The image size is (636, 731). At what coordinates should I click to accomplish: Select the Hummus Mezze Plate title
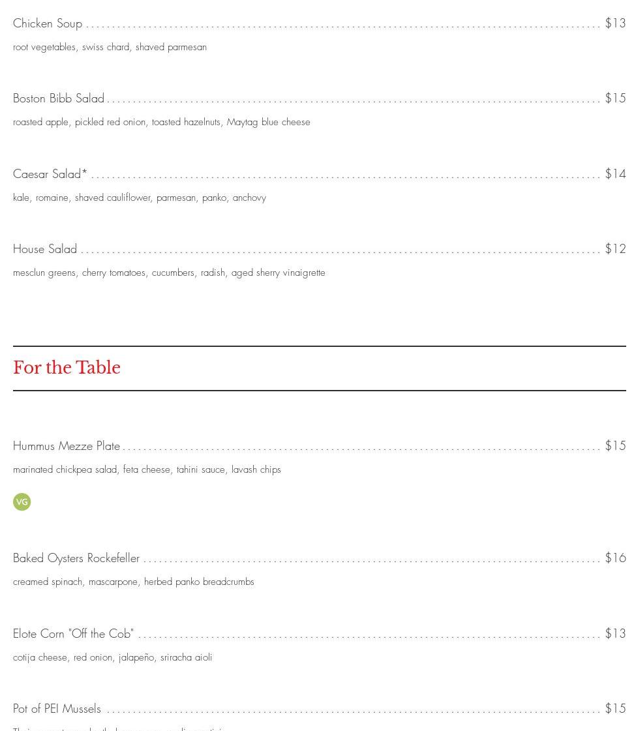coord(67,446)
